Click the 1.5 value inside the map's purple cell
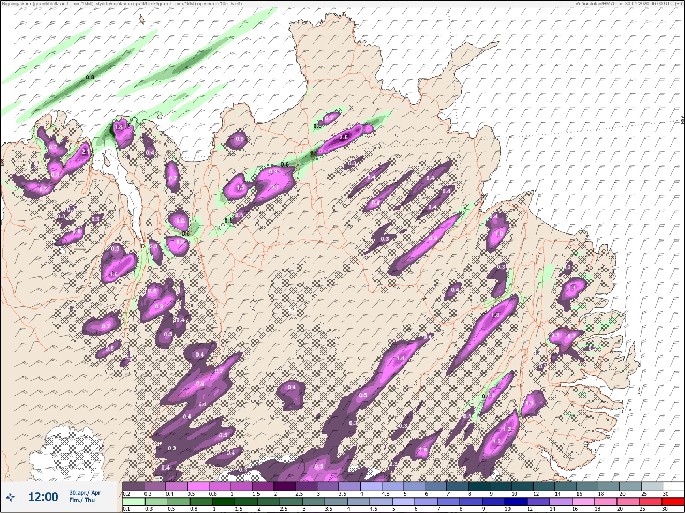The width and height of the screenshot is (685, 513). (240, 187)
